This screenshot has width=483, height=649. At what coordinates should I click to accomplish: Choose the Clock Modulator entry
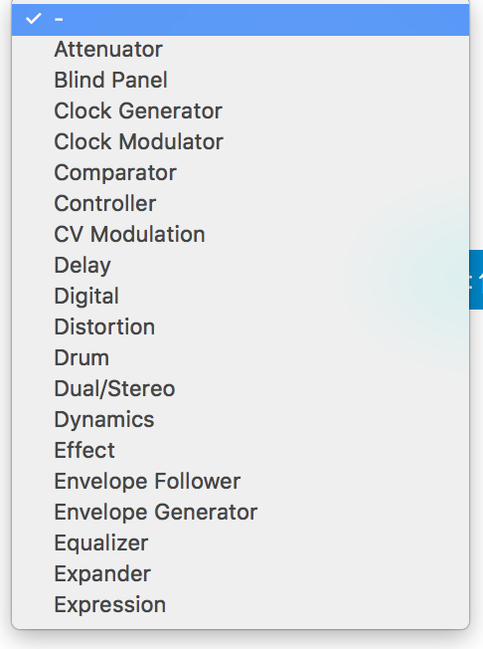[241, 142]
